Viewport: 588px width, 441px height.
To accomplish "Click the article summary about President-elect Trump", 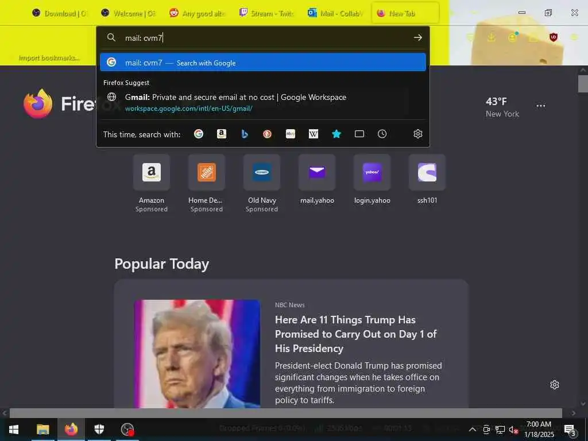I will [x=358, y=382].
